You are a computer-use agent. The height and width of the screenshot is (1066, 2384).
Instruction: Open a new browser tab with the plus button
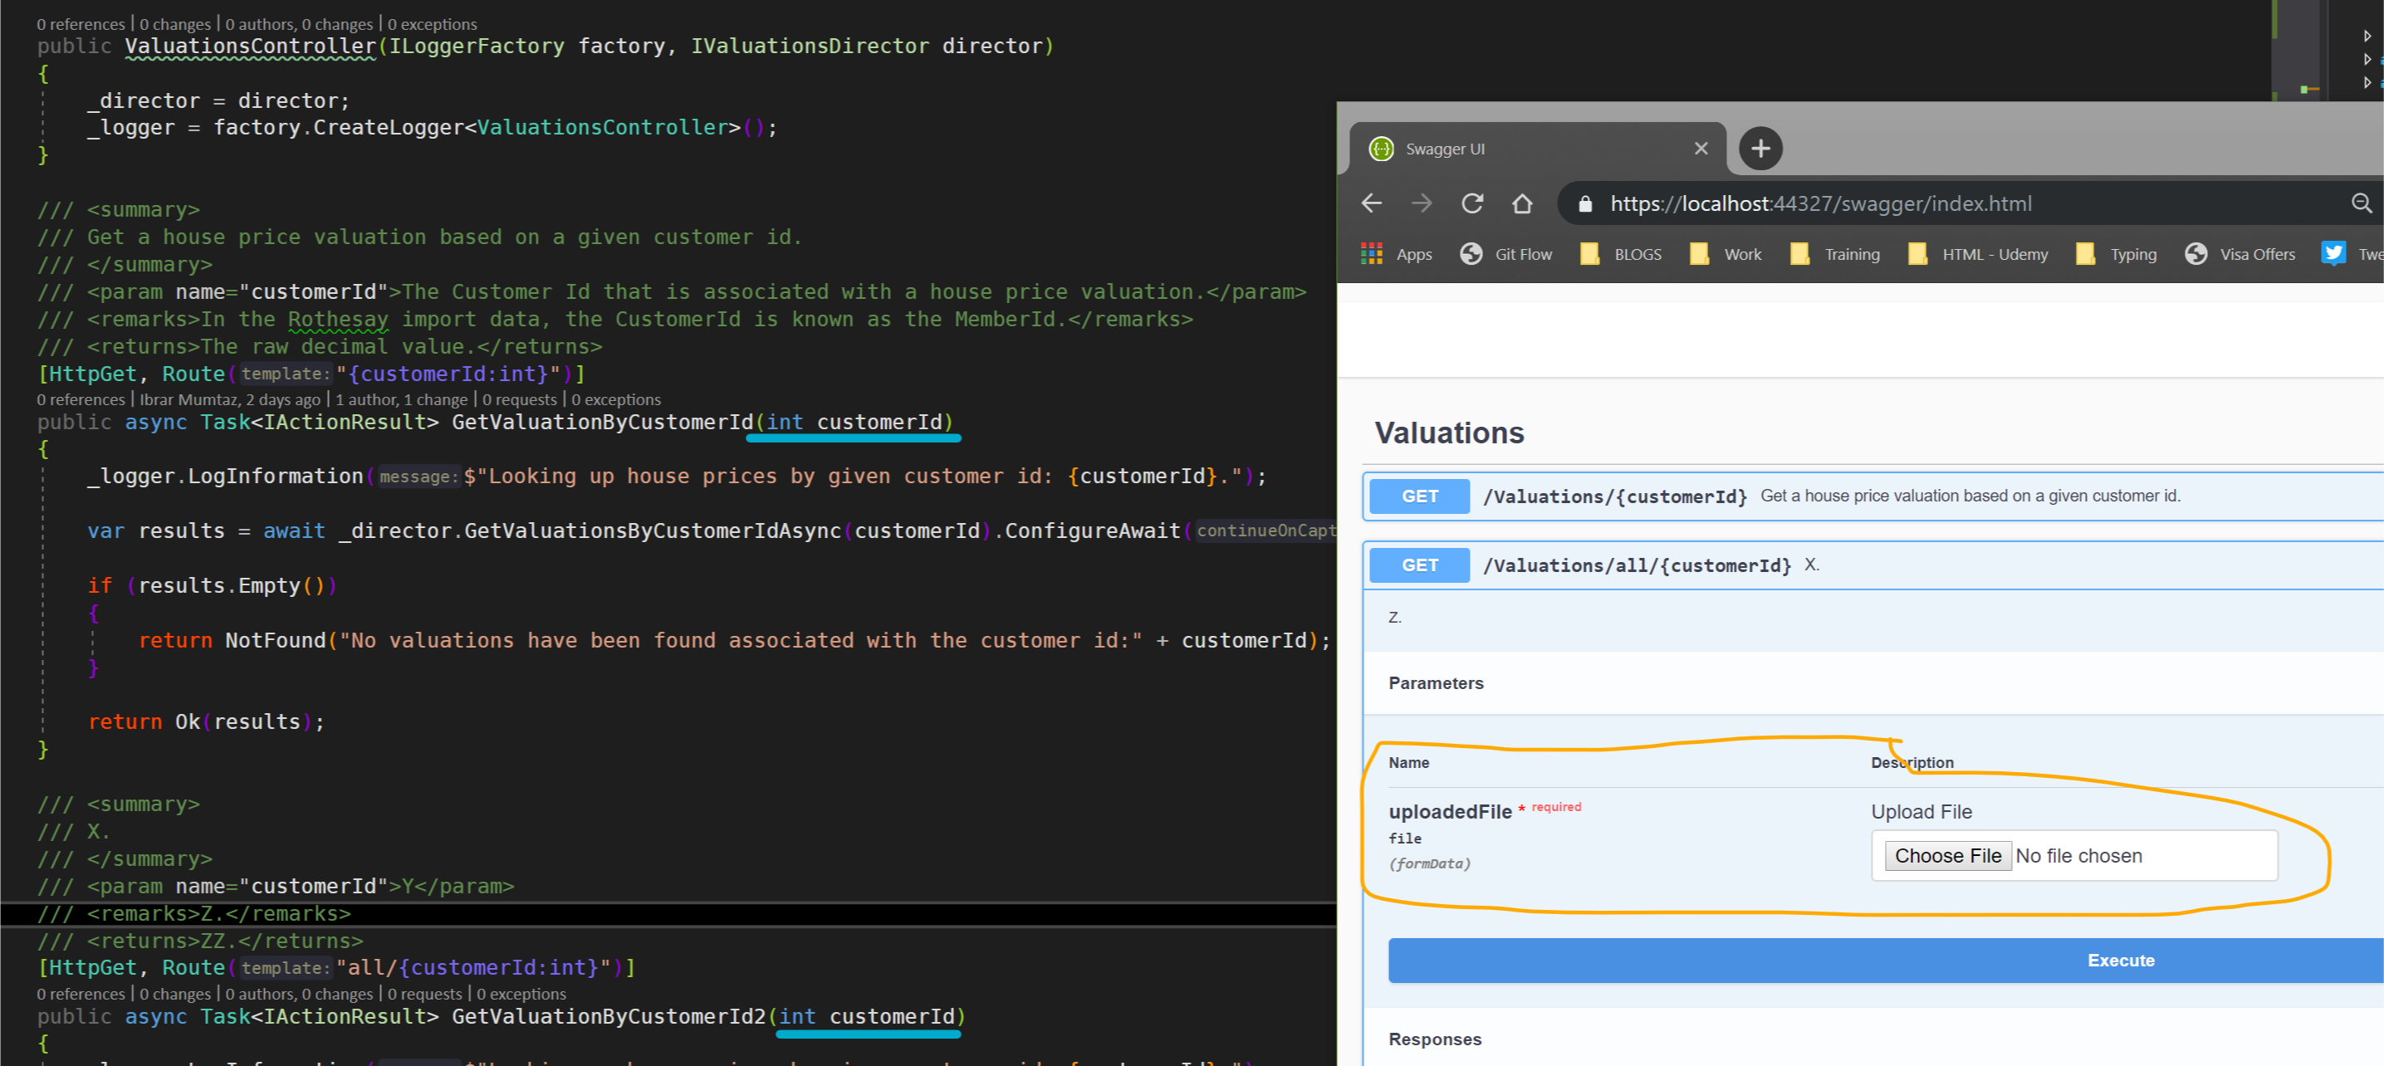click(x=1760, y=148)
